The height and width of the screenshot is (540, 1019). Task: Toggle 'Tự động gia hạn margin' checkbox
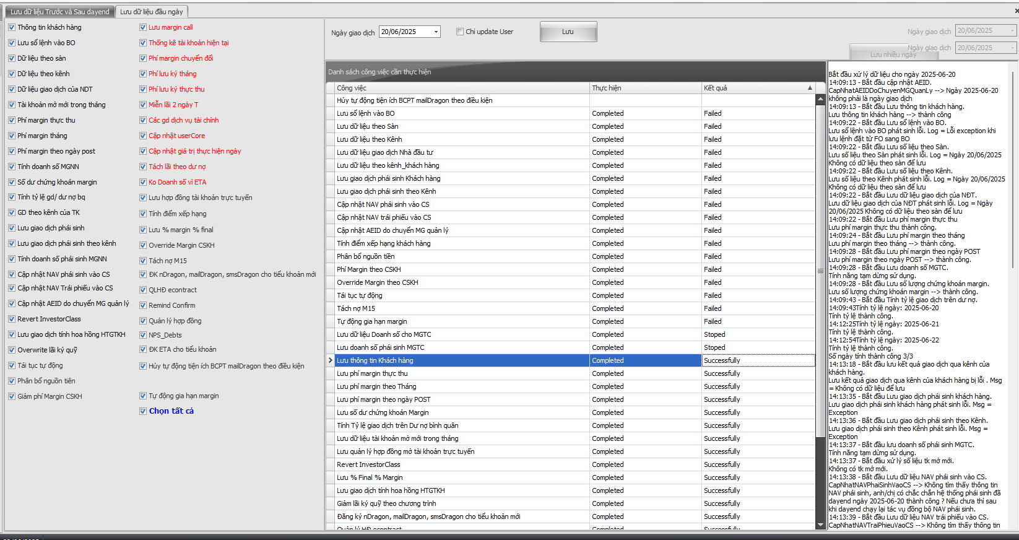point(143,396)
